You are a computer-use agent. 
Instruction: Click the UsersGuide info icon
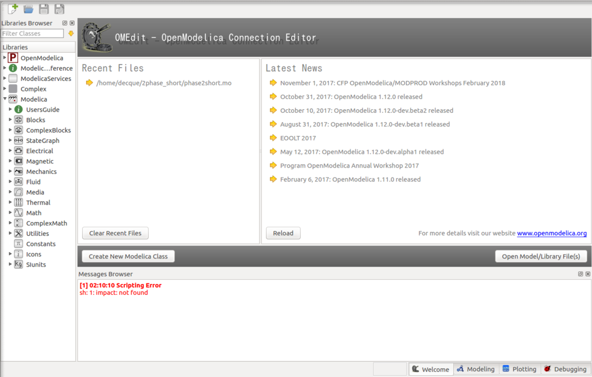(18, 109)
